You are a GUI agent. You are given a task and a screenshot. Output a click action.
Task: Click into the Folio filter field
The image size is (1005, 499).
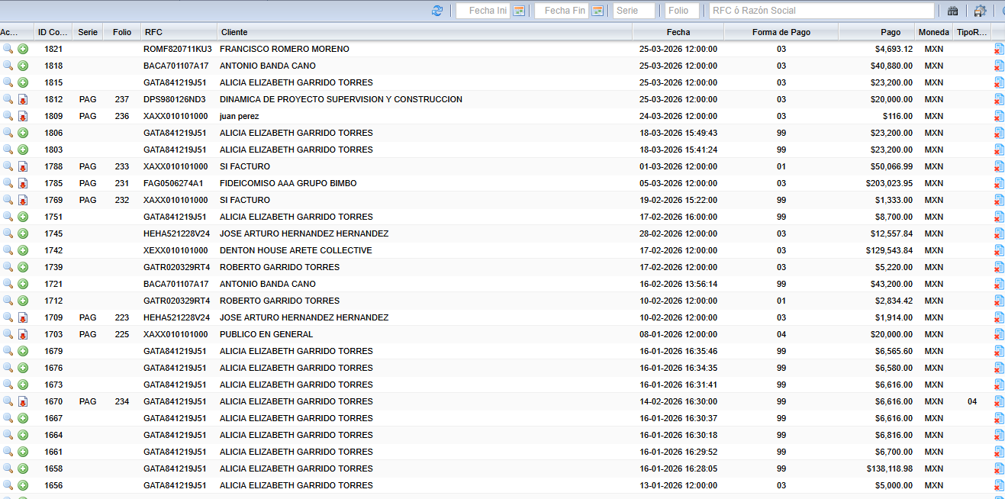tap(681, 11)
